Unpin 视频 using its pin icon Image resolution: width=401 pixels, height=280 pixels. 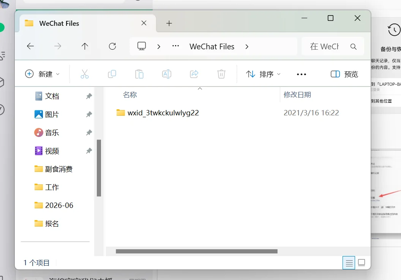click(89, 151)
